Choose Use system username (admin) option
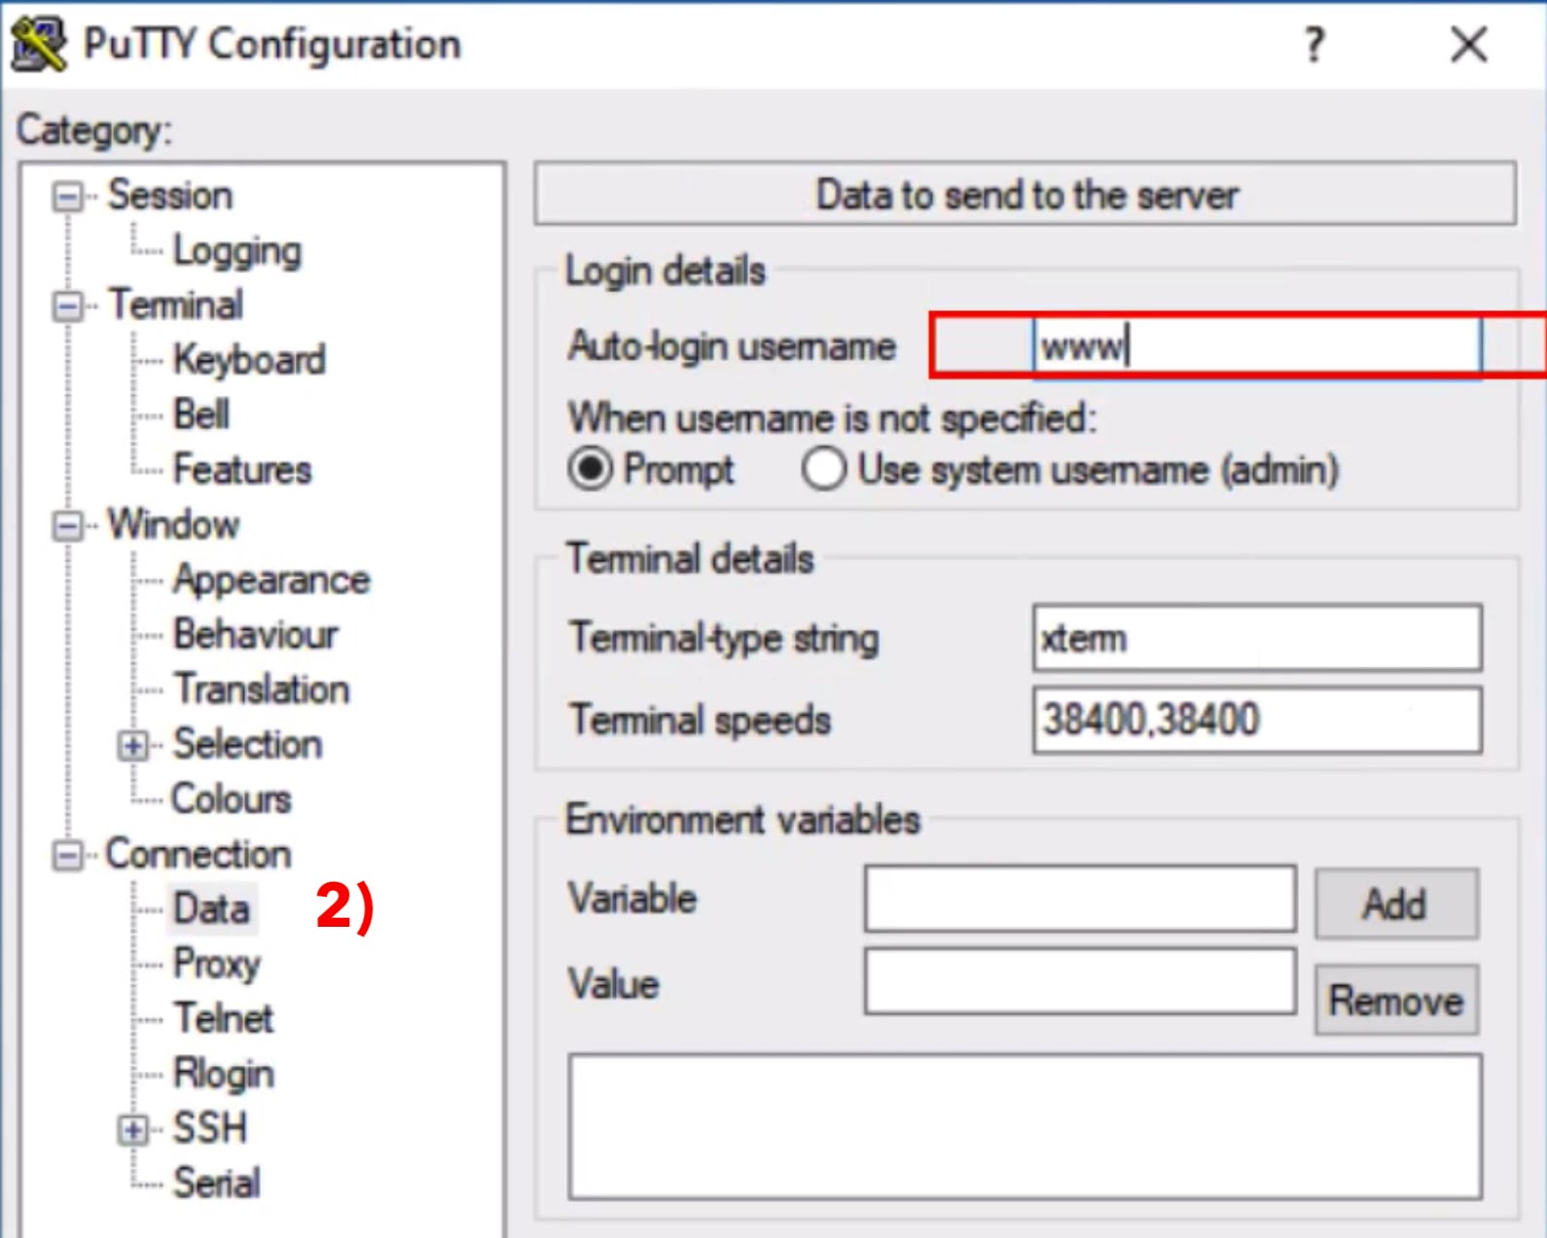The height and width of the screenshot is (1238, 1547). pos(824,470)
